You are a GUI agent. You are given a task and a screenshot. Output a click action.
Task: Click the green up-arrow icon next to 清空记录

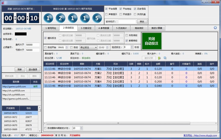[159, 58]
